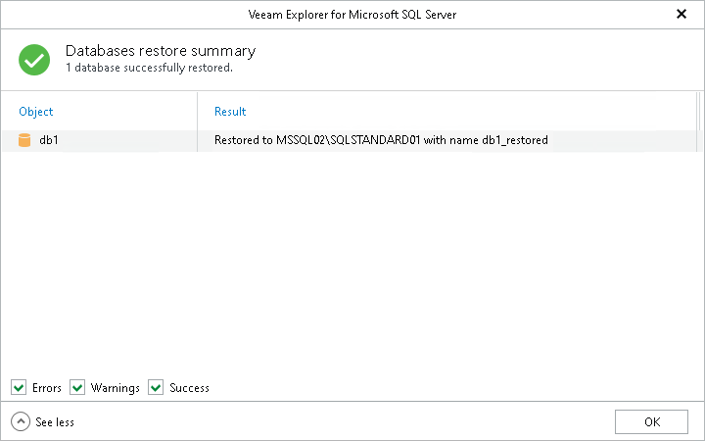The image size is (705, 441).
Task: Close the Veeam Explorer dialog window
Action: click(x=681, y=15)
